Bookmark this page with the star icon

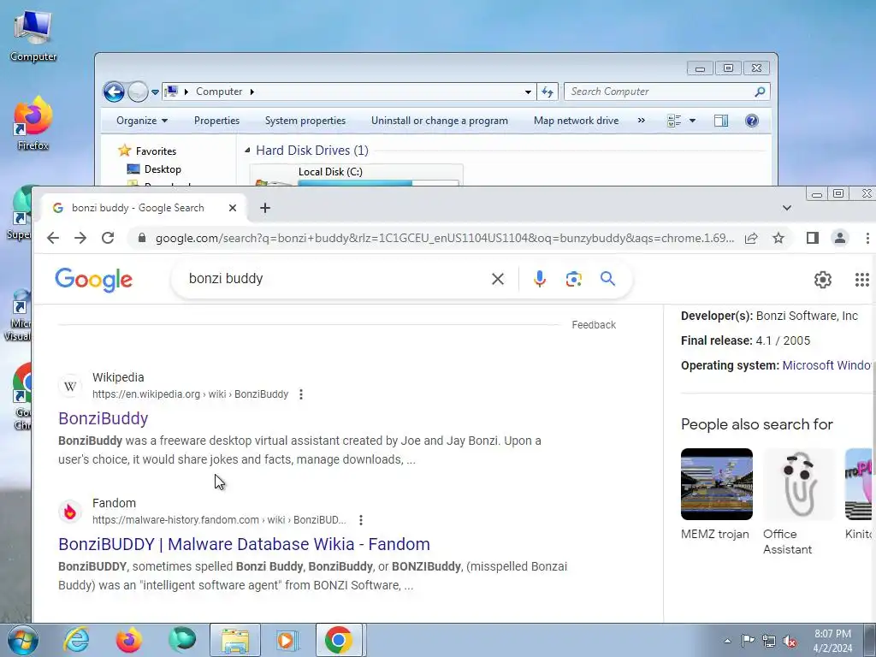[x=778, y=239]
